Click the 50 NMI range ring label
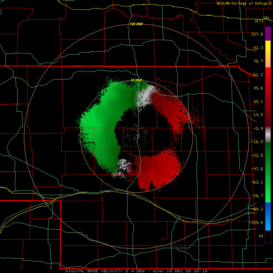The width and height of the screenshot is (273, 273). click(136, 80)
